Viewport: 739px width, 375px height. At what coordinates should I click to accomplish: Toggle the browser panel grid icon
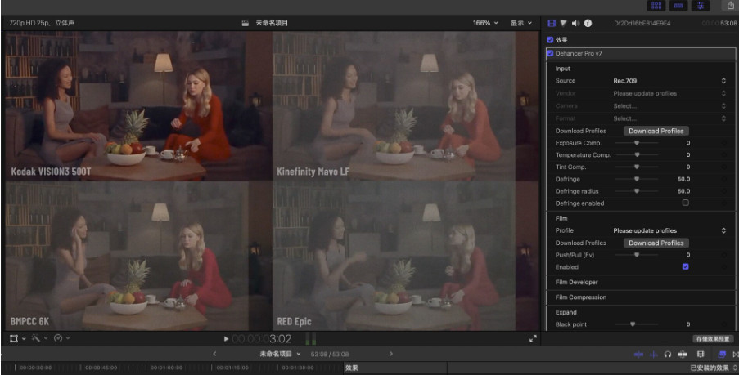click(656, 6)
